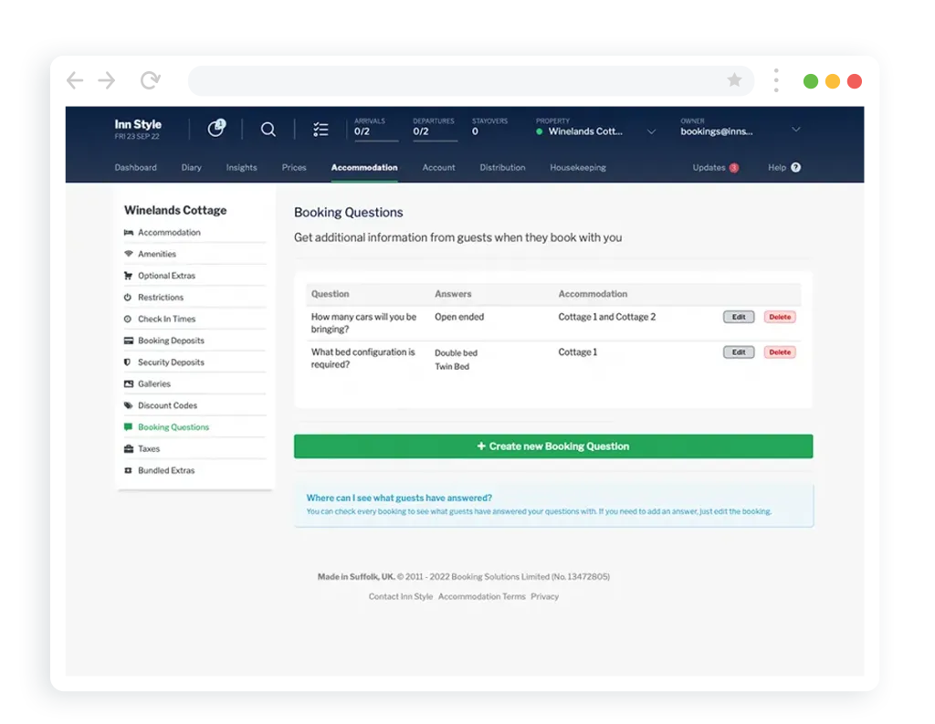The height and width of the screenshot is (724, 935).
Task: Open browser three-dot menu
Action: click(776, 80)
